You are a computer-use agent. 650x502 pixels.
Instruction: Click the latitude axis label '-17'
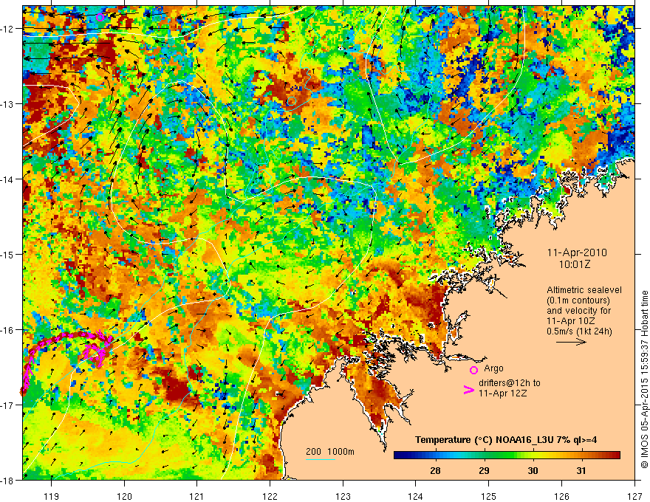(x=7, y=405)
